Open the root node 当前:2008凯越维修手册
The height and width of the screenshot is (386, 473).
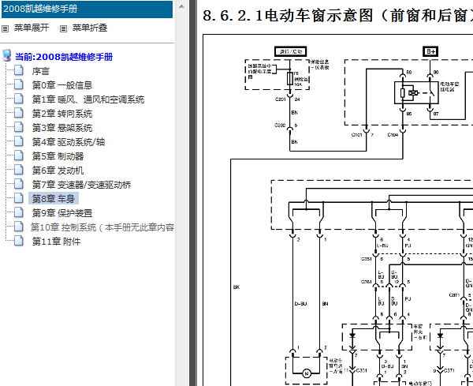coord(64,57)
